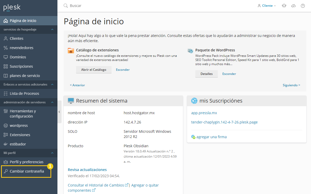311x194 pixels.
Task: Click the Resumen del sistema monitor icon
Action: [x=71, y=101]
